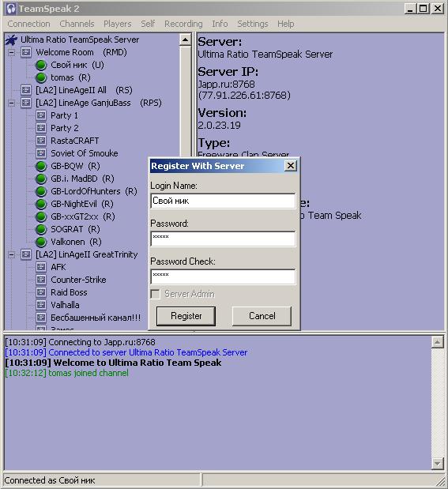
Task: Click the Register button
Action: pos(186,316)
